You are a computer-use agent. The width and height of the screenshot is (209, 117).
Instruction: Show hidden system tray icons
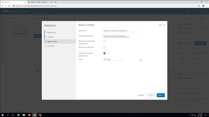point(190,115)
